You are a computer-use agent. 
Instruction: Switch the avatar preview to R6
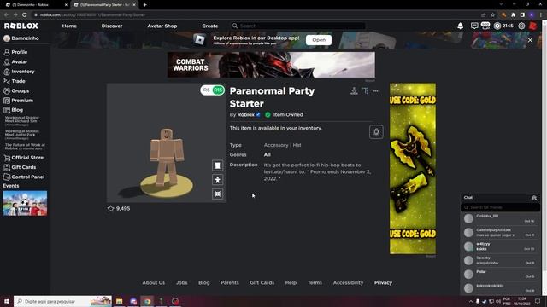click(206, 90)
